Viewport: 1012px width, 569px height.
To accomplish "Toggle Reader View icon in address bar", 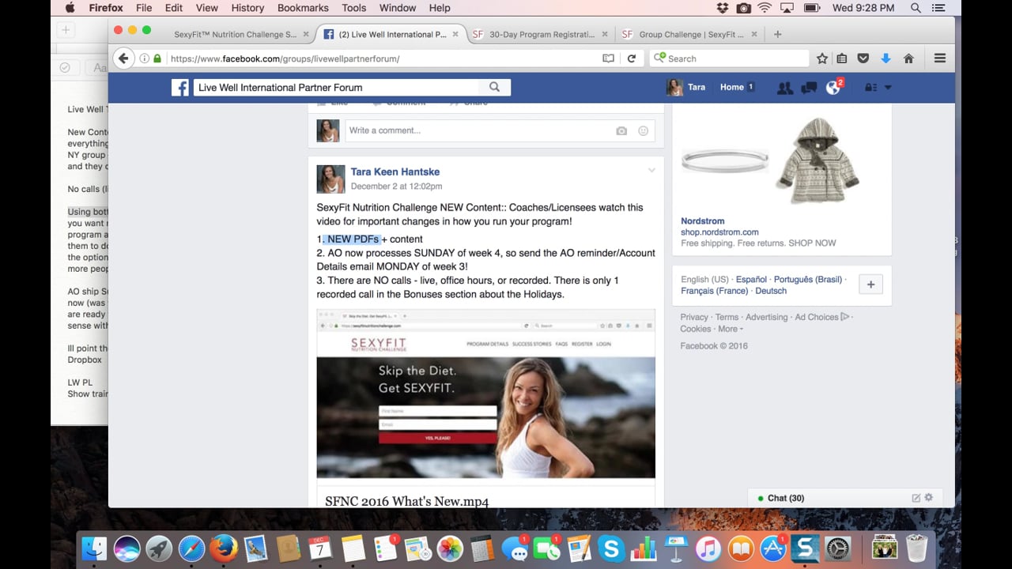I will pos(608,58).
